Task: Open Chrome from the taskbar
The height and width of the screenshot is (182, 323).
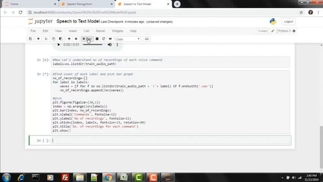Action: coord(109,177)
